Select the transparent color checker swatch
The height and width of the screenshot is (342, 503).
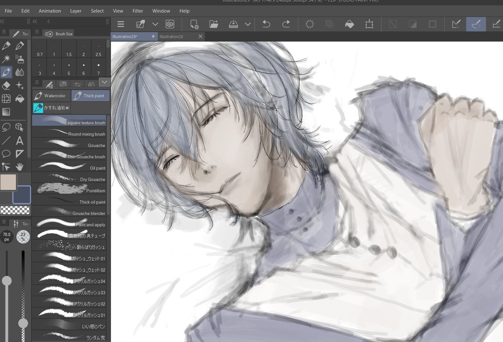(x=15, y=210)
